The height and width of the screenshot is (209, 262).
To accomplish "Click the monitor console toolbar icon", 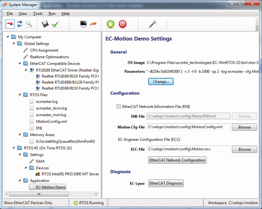I will tap(83, 24).
